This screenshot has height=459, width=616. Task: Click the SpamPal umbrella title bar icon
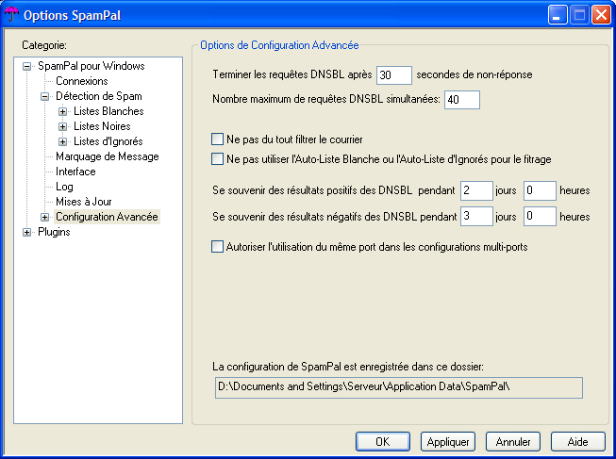point(11,14)
